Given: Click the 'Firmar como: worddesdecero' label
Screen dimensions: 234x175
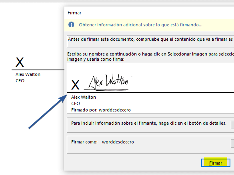Looking at the screenshot, I should [102, 142].
